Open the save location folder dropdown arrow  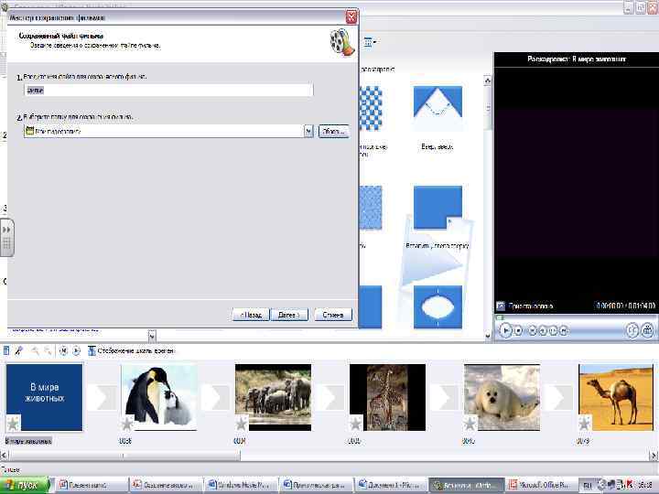coord(308,132)
